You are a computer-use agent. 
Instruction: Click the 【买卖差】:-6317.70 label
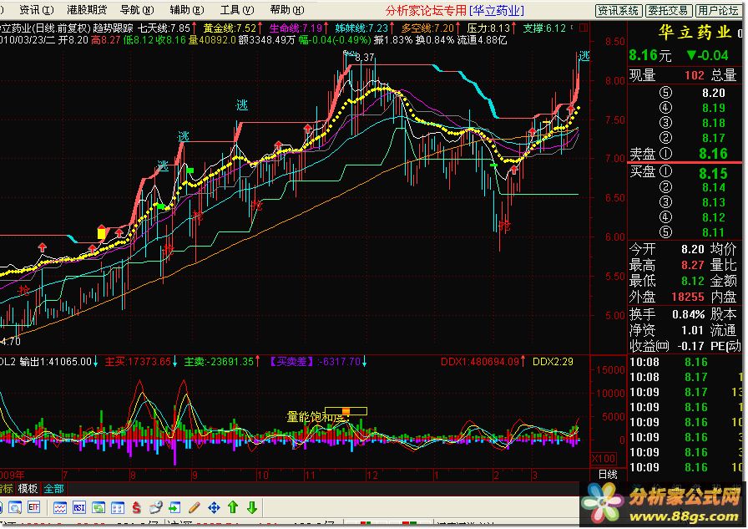click(315, 362)
